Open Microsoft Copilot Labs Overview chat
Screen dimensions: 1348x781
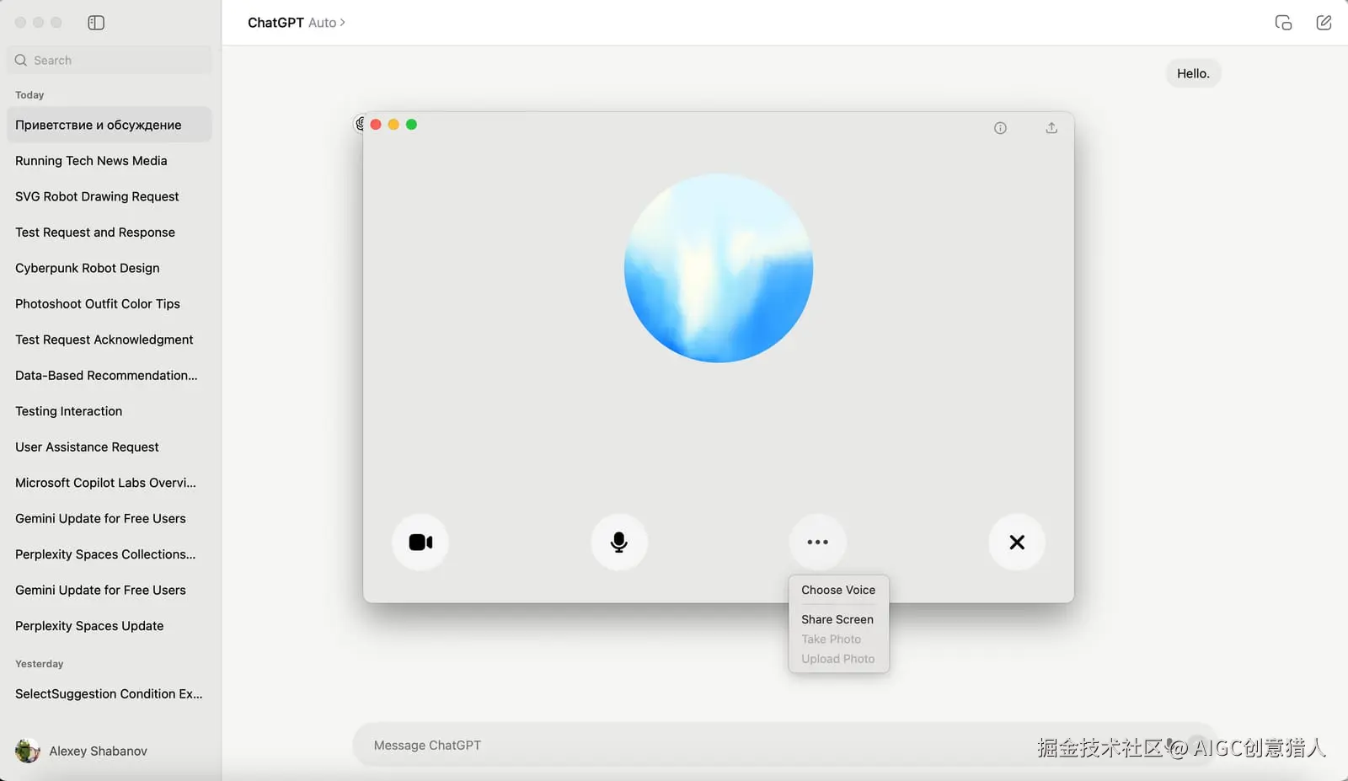110,483
